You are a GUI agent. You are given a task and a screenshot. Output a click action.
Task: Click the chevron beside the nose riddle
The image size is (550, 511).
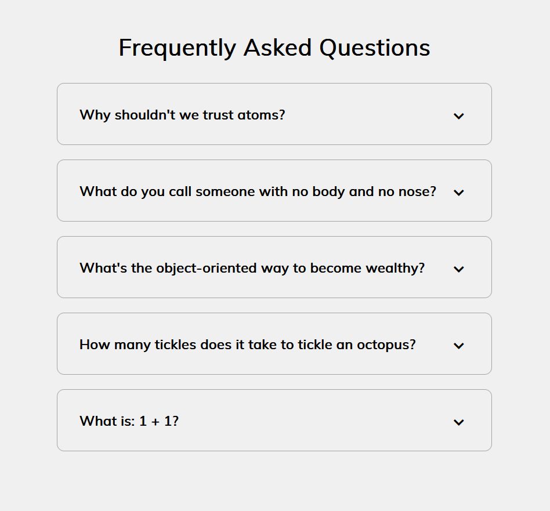[458, 193]
